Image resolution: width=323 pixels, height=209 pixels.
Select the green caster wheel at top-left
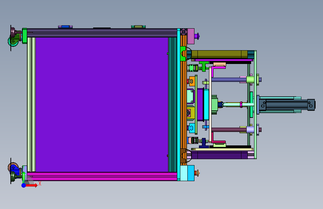point(13,41)
